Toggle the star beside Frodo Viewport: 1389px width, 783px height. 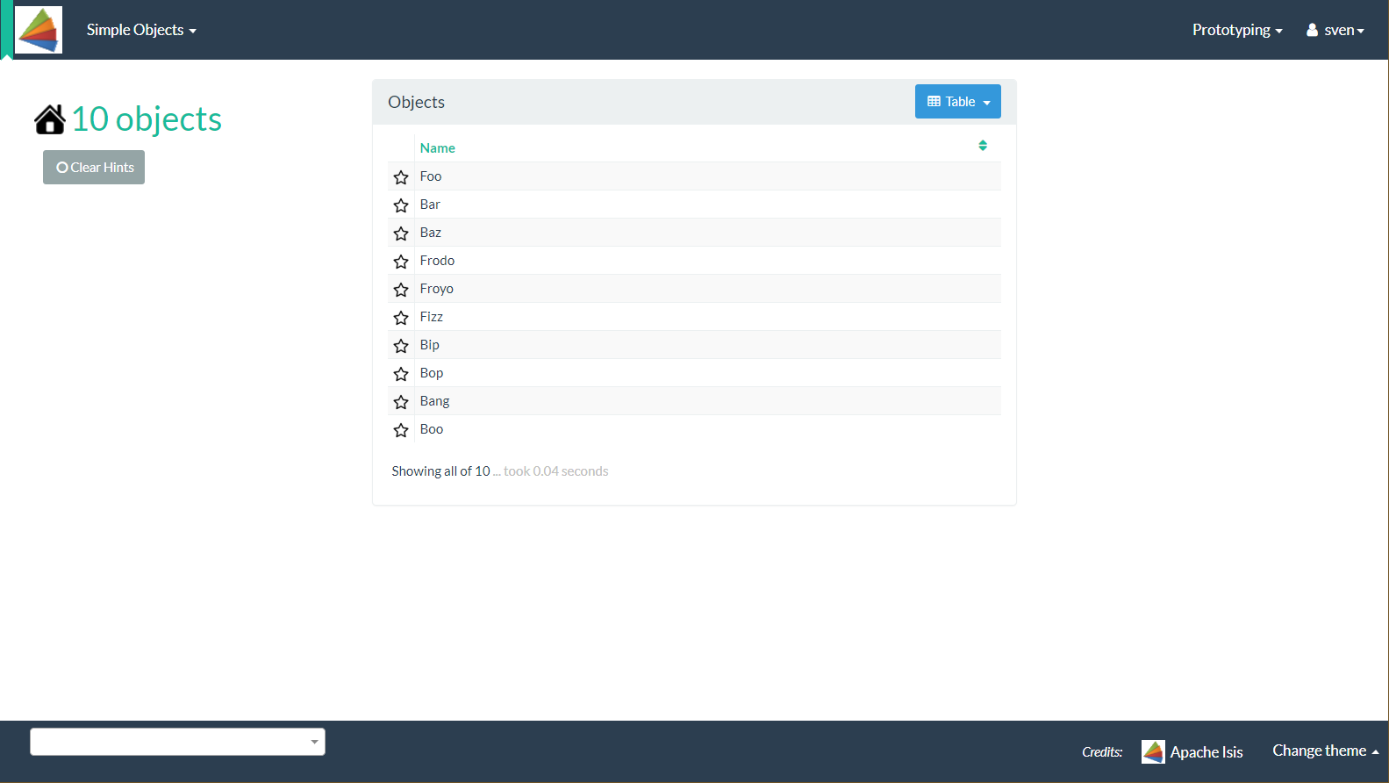tap(401, 262)
